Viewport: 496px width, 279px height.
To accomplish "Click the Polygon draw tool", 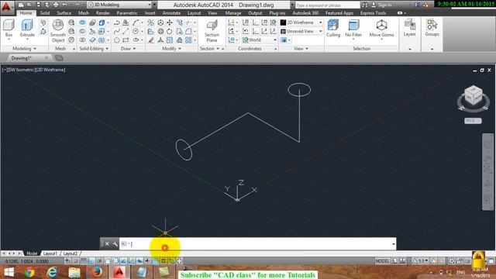I will click(x=117, y=40).
